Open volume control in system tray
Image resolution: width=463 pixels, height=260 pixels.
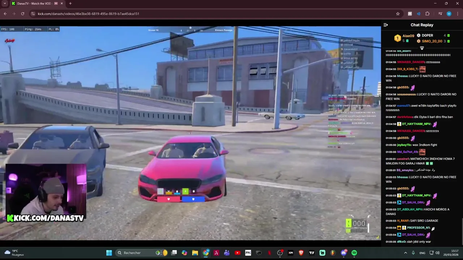pos(437,253)
